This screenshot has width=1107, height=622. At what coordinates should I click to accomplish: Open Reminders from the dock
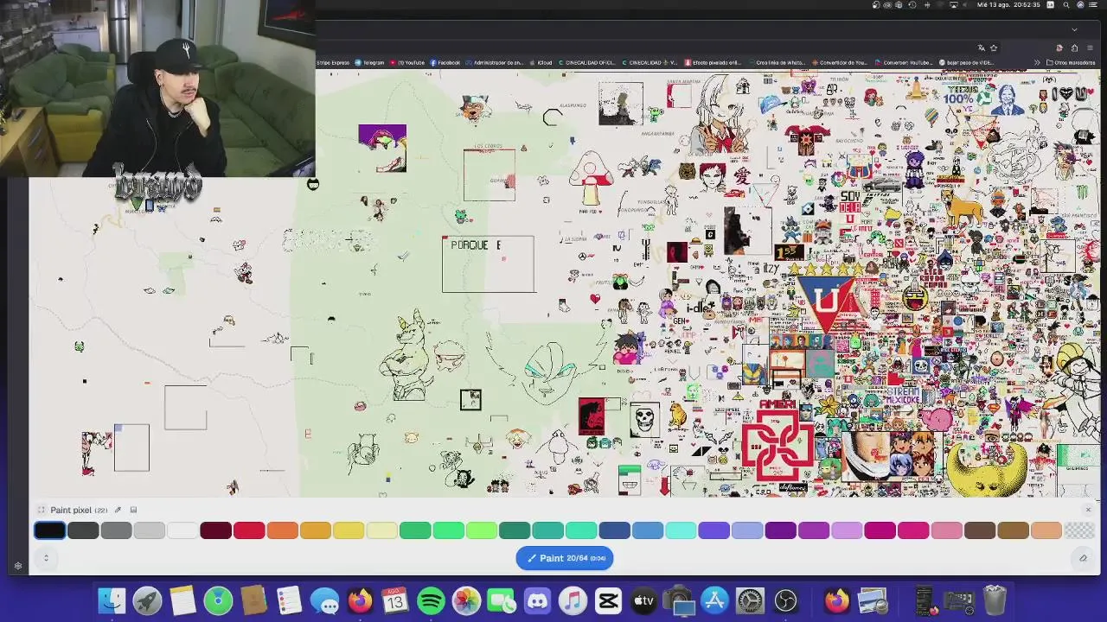point(289,600)
